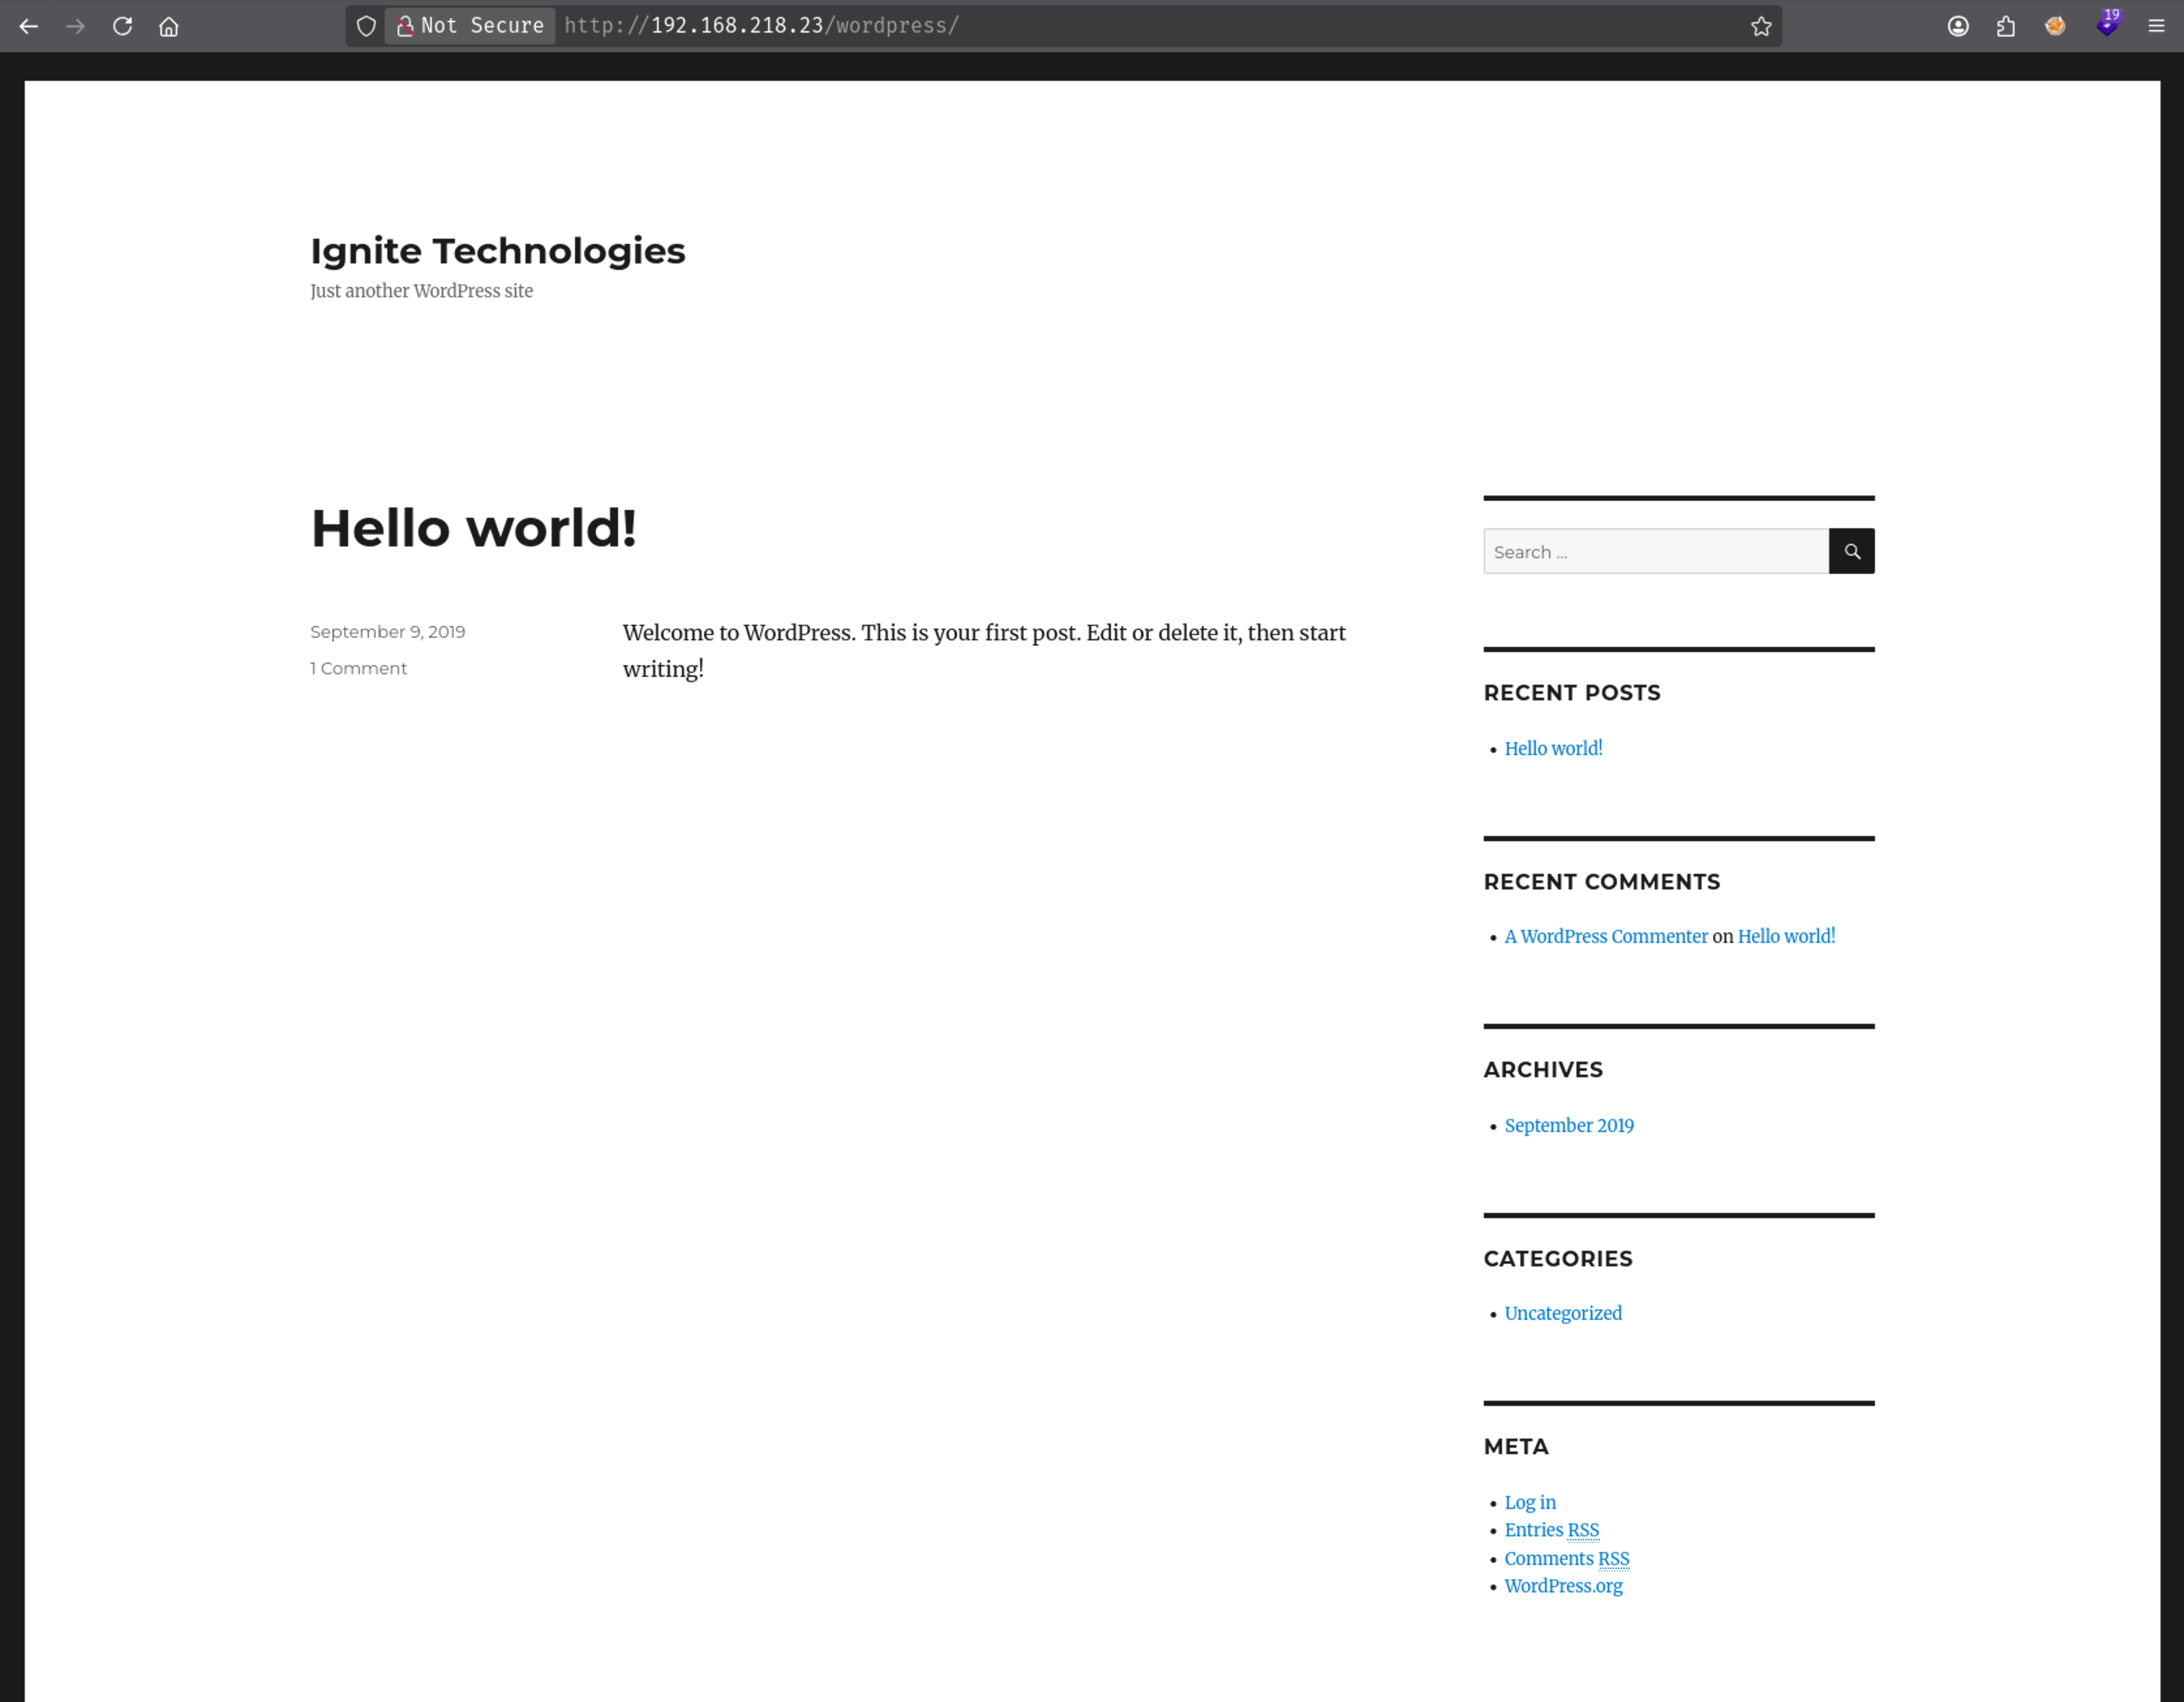Click the RECENT COMMENTS widget heading

pos(1602,882)
